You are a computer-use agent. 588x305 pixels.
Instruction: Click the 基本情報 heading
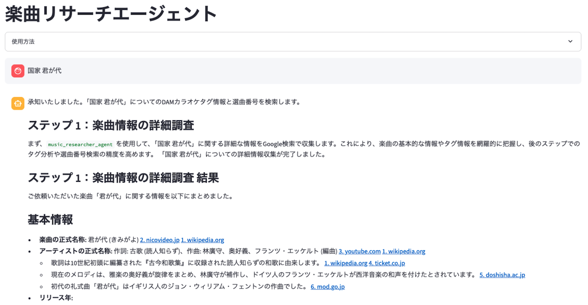pyautogui.click(x=50, y=219)
